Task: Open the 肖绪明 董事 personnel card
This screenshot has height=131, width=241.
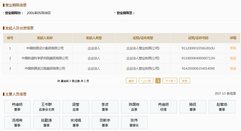Action: [x=17, y=107]
